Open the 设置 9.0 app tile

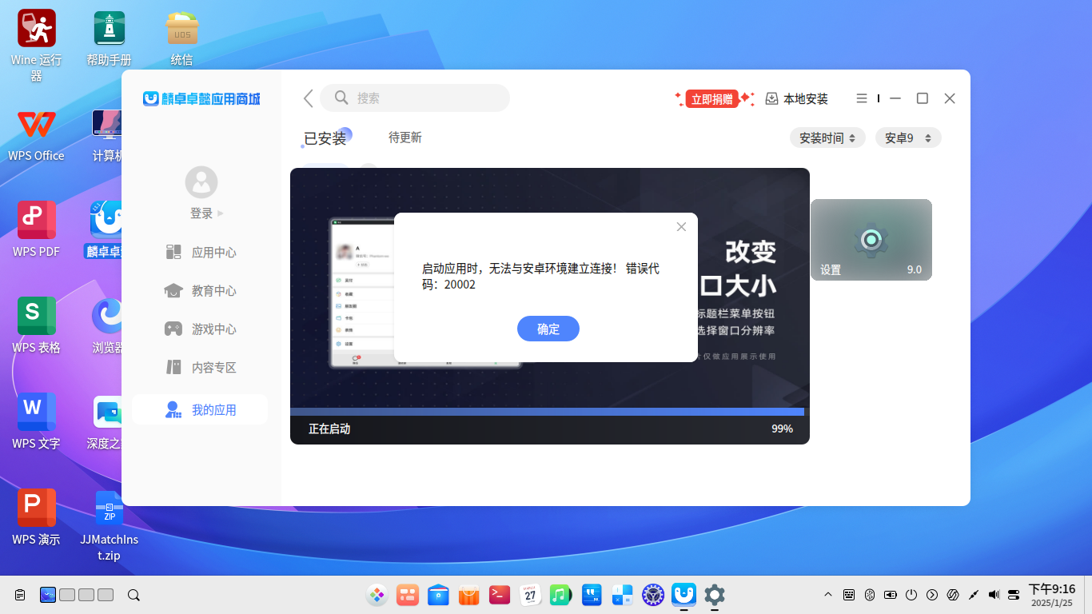point(871,240)
